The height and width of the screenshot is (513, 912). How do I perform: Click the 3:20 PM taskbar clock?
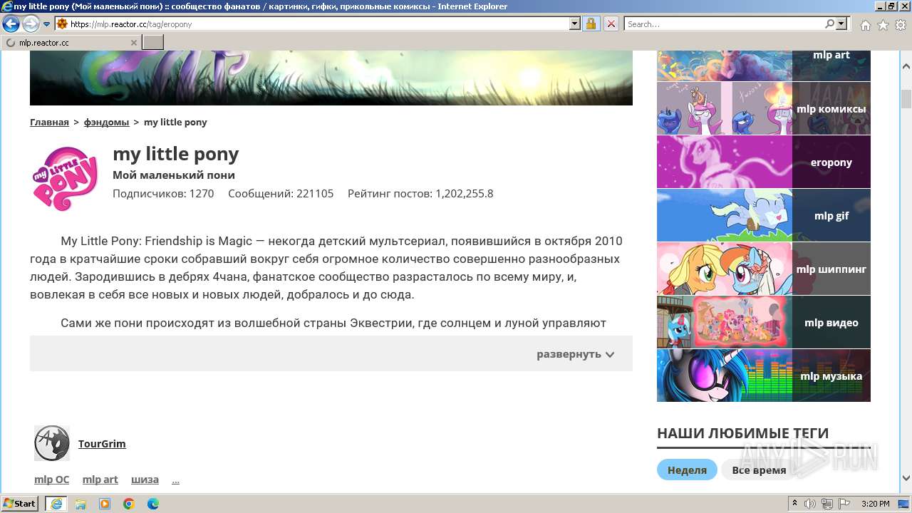tap(875, 504)
